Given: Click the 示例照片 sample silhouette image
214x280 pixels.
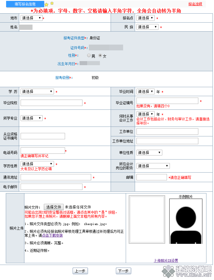Looking at the screenshot, I should pyautogui.click(x=186, y=221).
